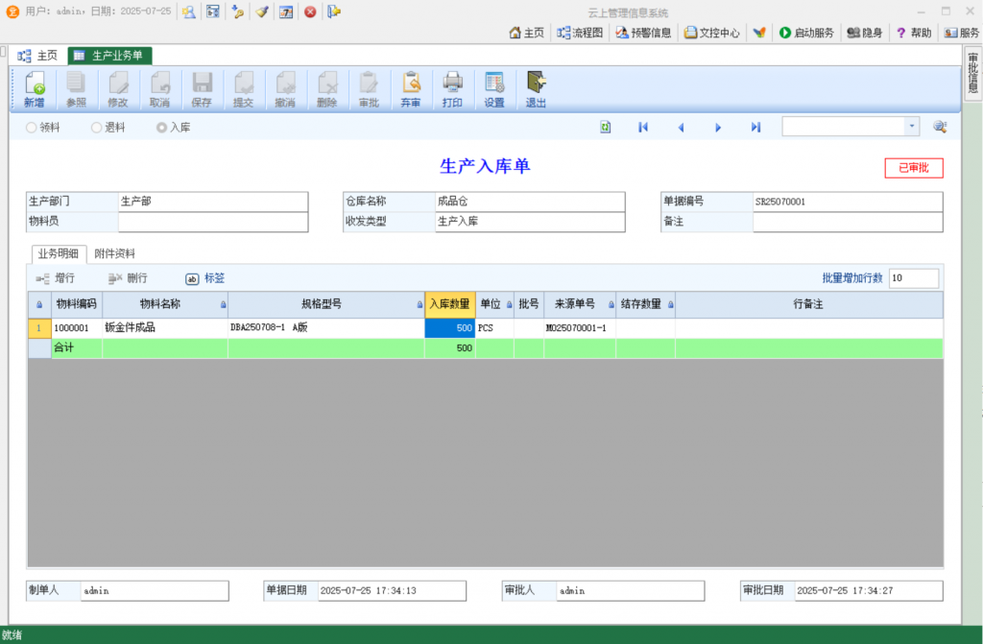Click the 参照 reference toolbar icon
Screen dimensions: 983x644
point(76,89)
